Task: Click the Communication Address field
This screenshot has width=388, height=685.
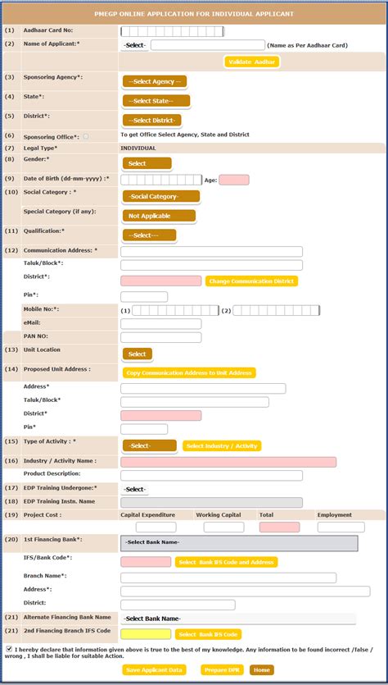Action: tap(211, 252)
